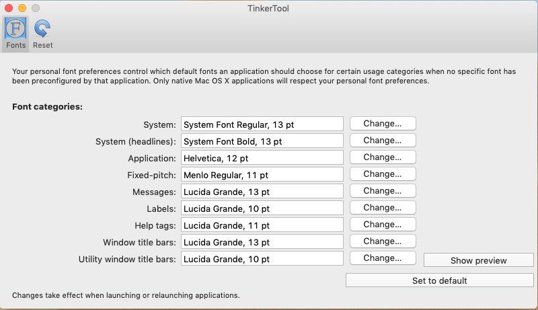
Task: Click the Set to default button
Action: [x=439, y=280]
